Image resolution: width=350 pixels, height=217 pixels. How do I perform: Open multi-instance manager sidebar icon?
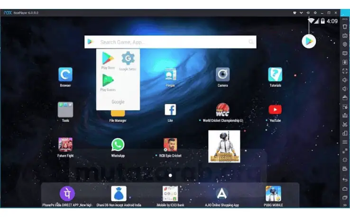(x=345, y=133)
